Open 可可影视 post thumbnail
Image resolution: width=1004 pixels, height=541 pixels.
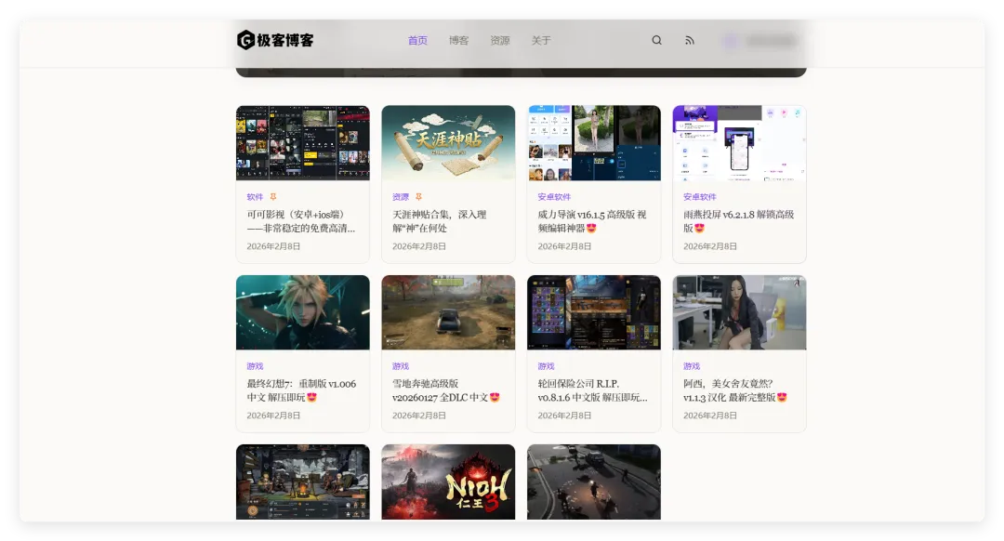pos(303,143)
